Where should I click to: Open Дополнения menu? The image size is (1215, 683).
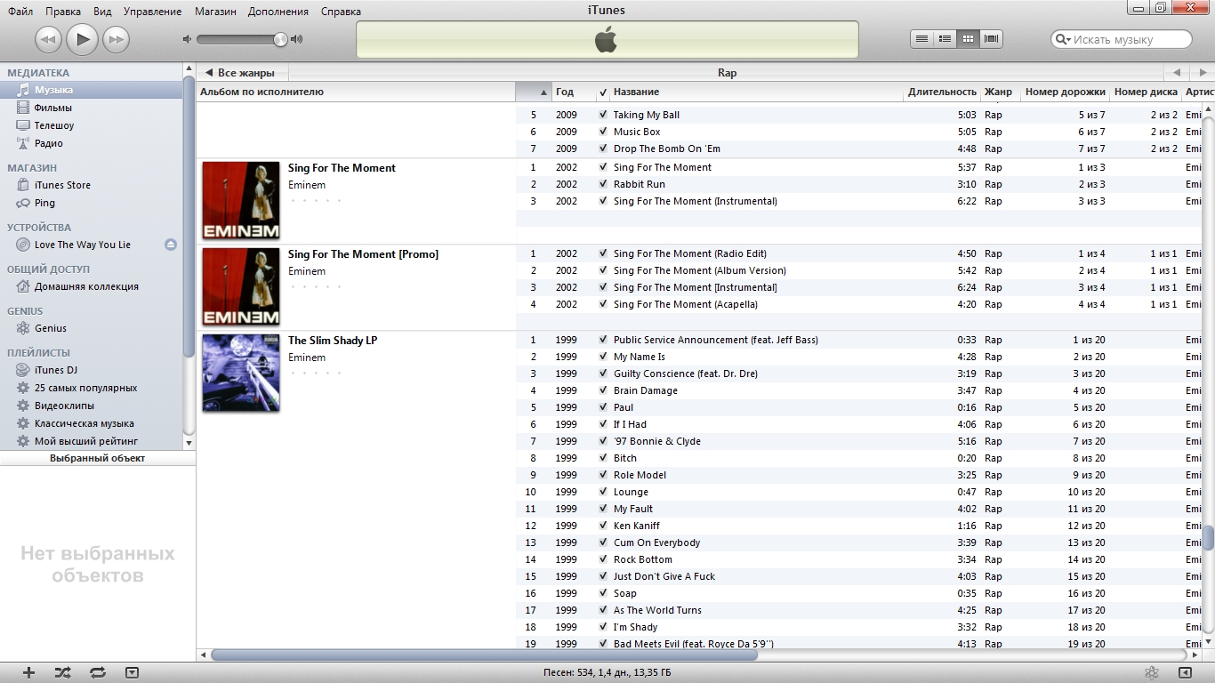tap(278, 12)
